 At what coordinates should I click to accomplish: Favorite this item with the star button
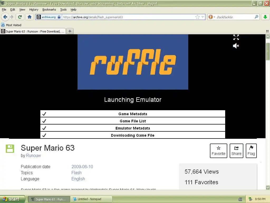[218, 151]
